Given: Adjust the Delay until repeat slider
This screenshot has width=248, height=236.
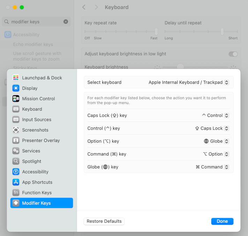Looking at the screenshot, I should 222,32.
